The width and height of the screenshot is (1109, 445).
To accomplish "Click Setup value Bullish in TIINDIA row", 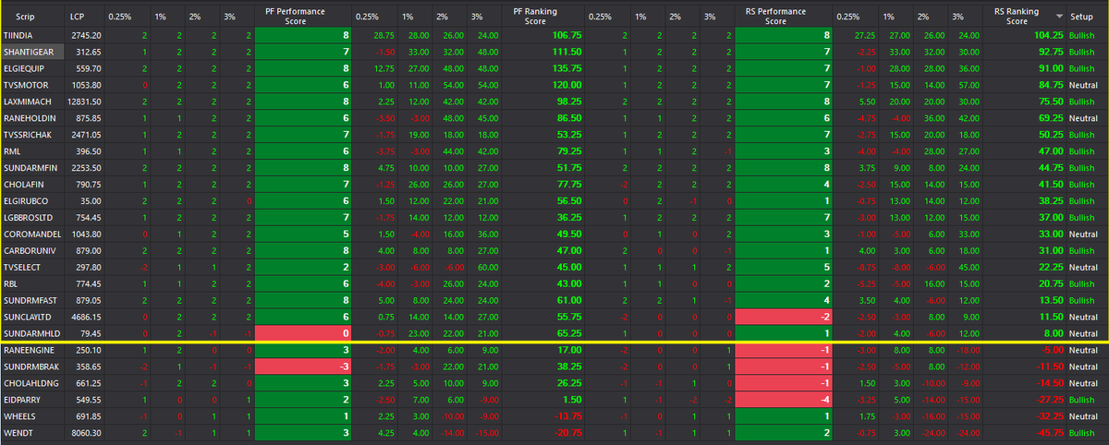I will point(1080,34).
